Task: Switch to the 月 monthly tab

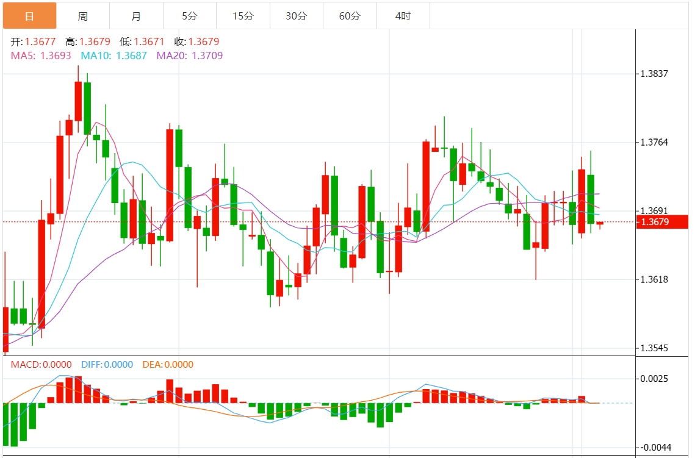Action: [136, 16]
